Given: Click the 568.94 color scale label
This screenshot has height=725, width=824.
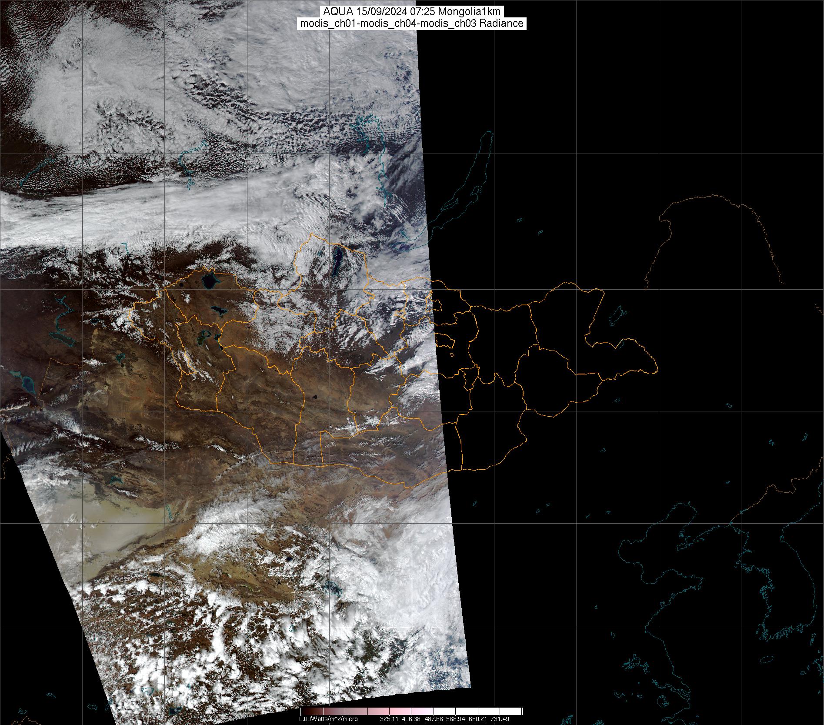Looking at the screenshot, I should 455,719.
